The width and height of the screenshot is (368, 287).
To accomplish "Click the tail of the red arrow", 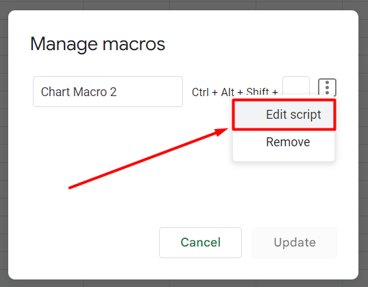I will click(71, 187).
